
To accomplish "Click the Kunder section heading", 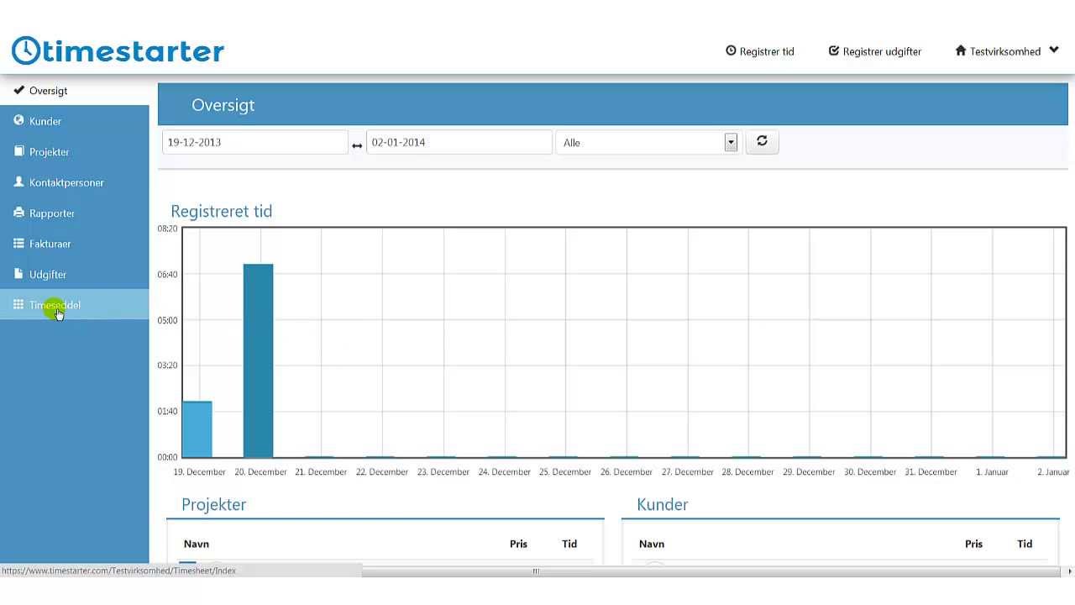I will pyautogui.click(x=663, y=504).
